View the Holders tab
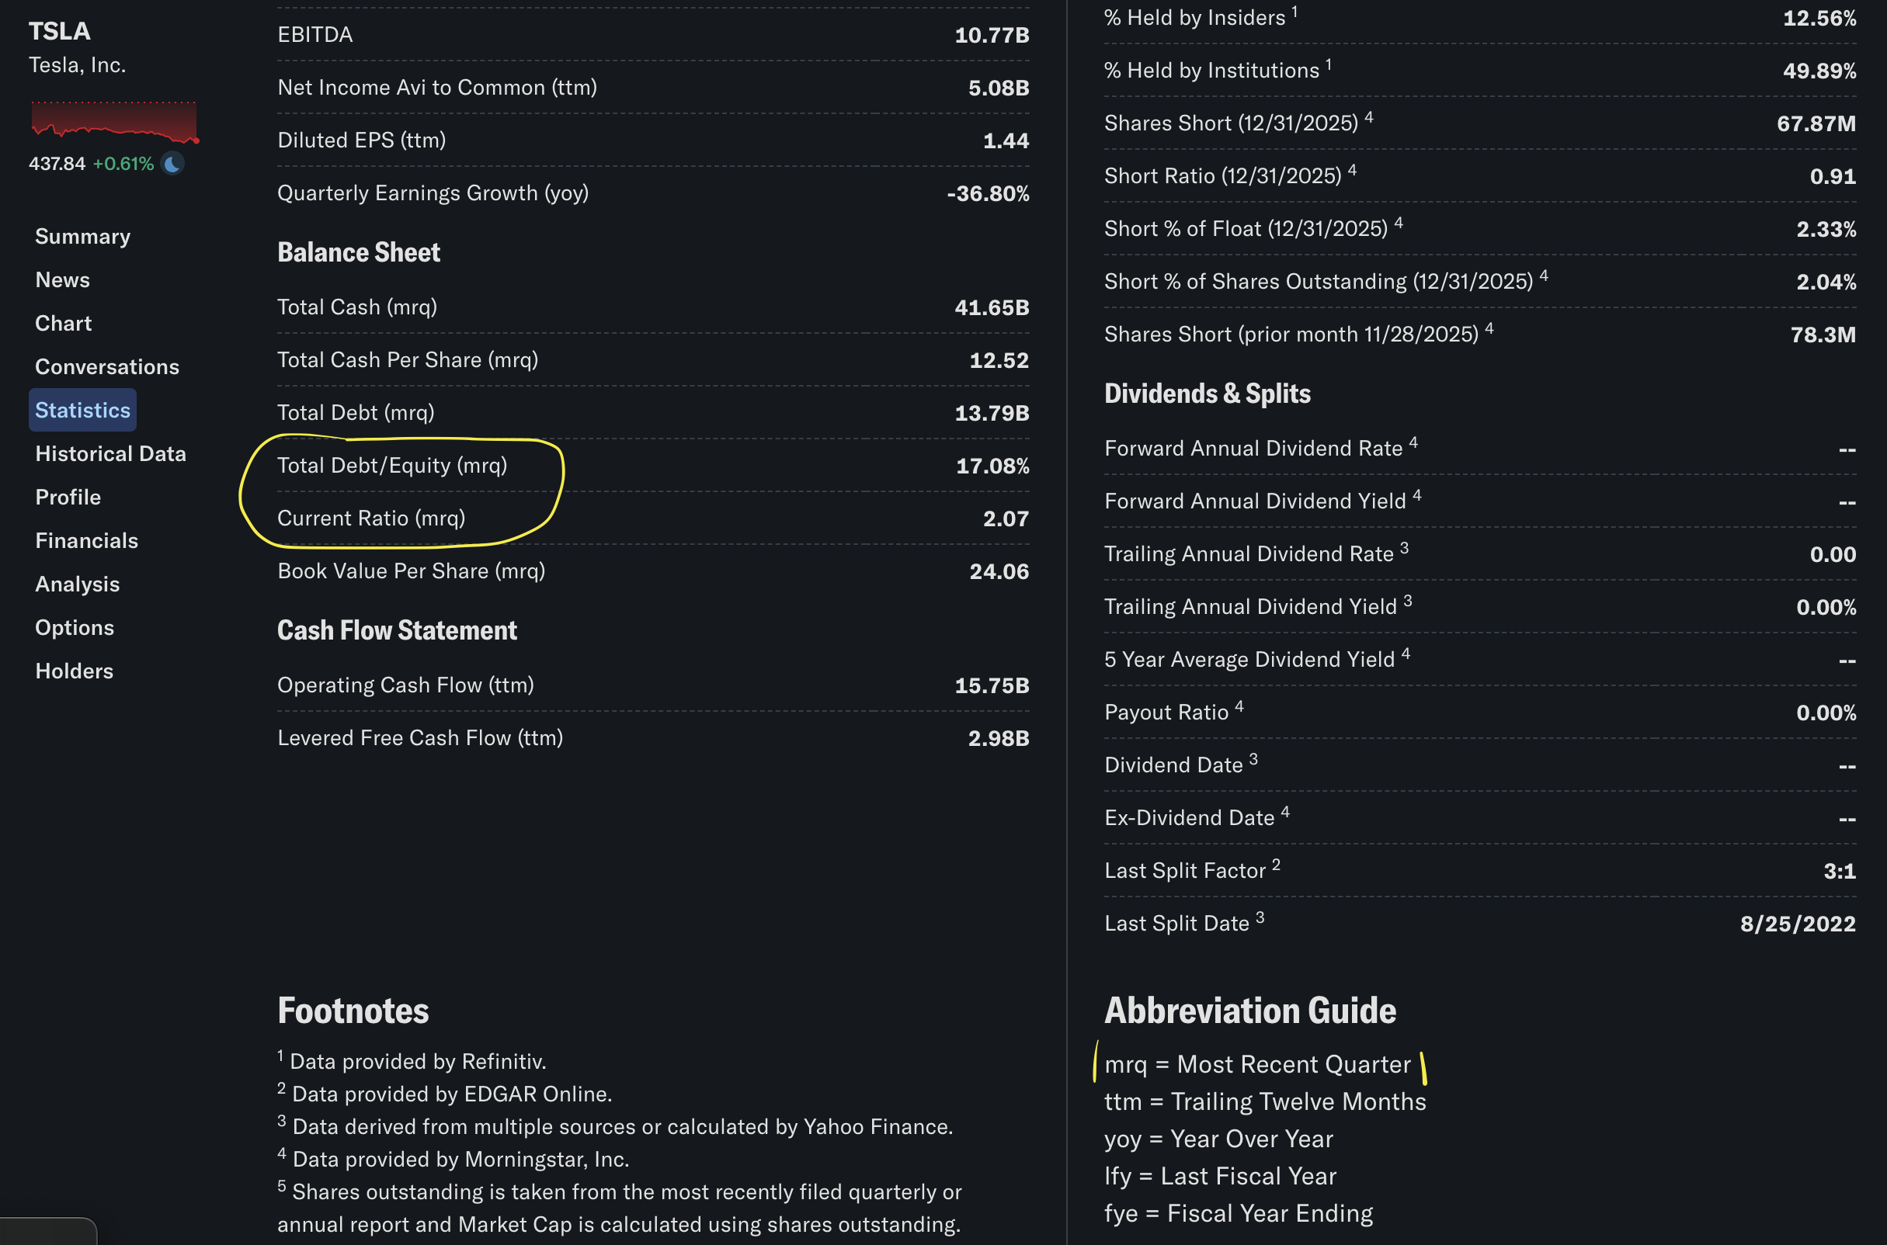 [x=74, y=671]
